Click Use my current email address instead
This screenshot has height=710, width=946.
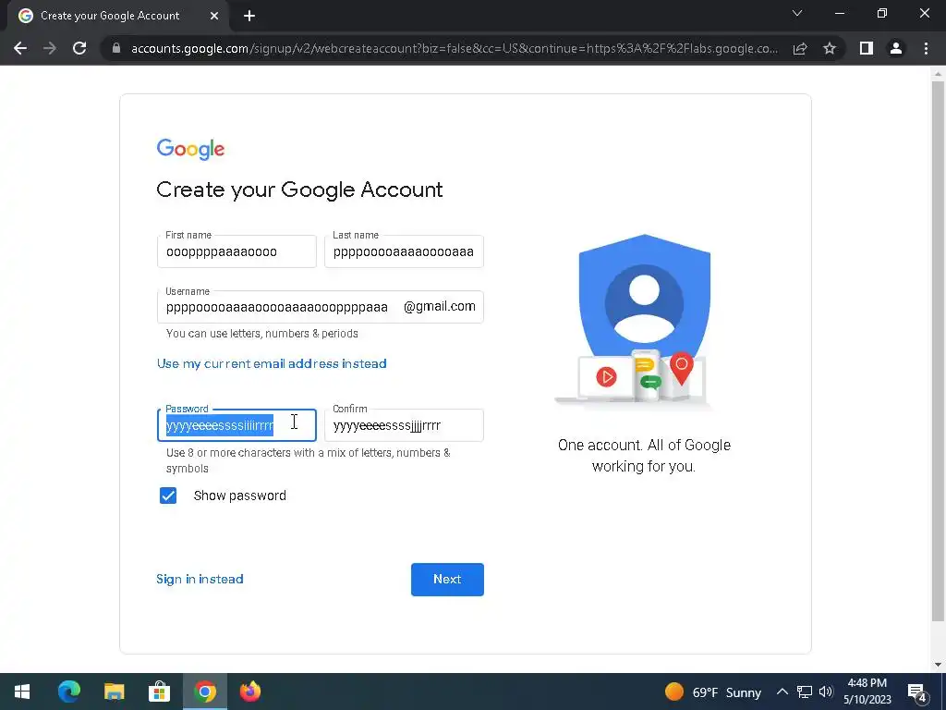272,363
